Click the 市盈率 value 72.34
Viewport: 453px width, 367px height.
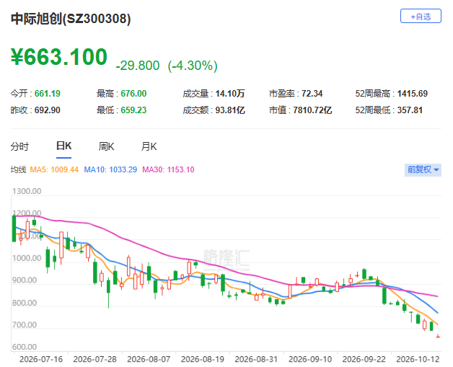(312, 94)
